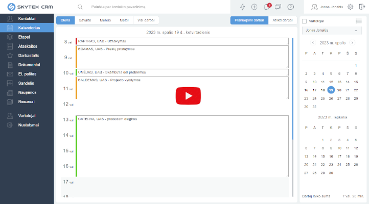Go to next month in mini calendar
The image size is (369, 204).
point(352,43)
